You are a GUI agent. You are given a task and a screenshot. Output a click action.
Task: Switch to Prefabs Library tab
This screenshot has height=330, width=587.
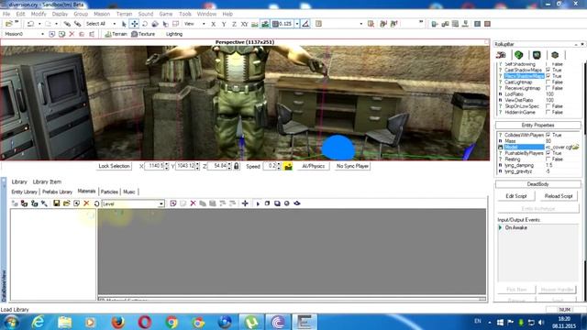click(57, 192)
